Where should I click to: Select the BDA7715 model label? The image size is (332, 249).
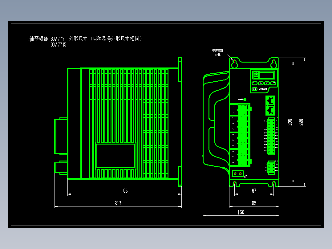coord(58,45)
